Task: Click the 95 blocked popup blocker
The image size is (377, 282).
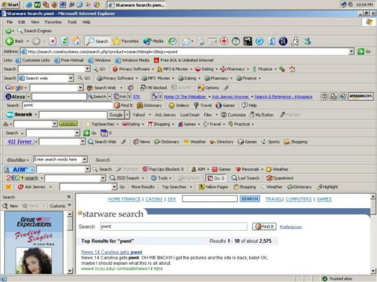Action: point(154,88)
